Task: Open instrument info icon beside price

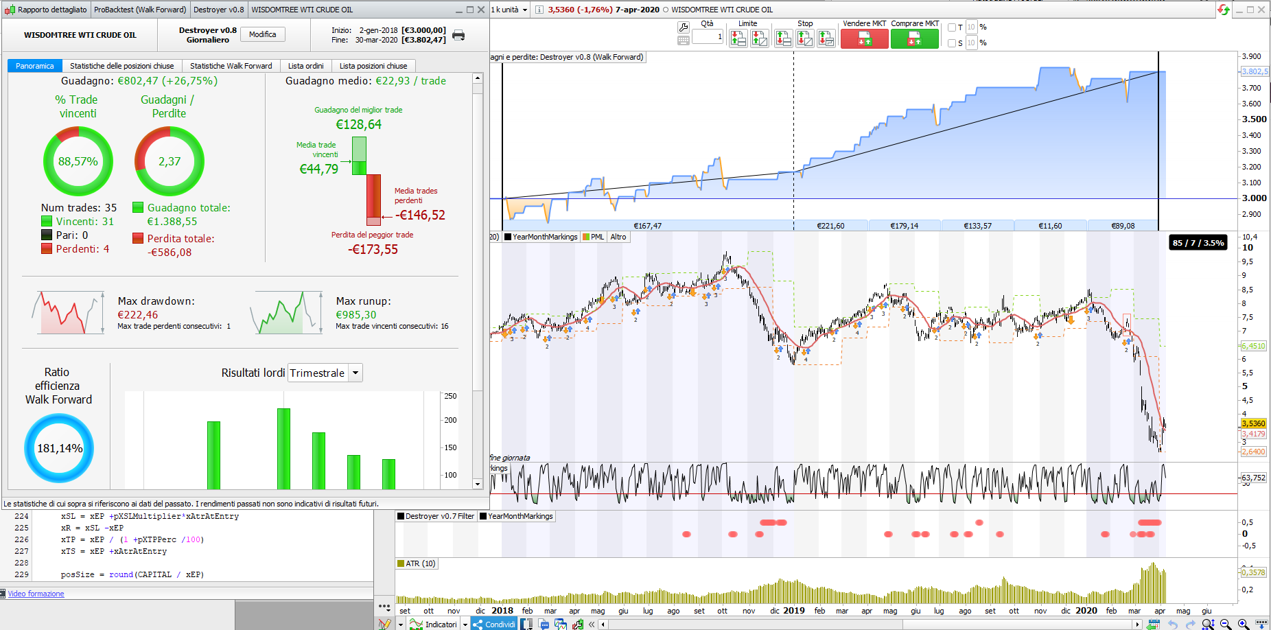Action: point(539,10)
